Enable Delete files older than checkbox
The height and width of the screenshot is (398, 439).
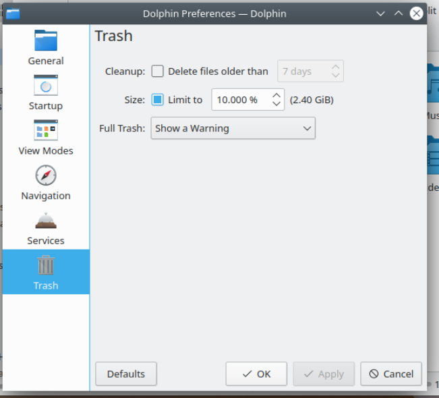coord(158,71)
